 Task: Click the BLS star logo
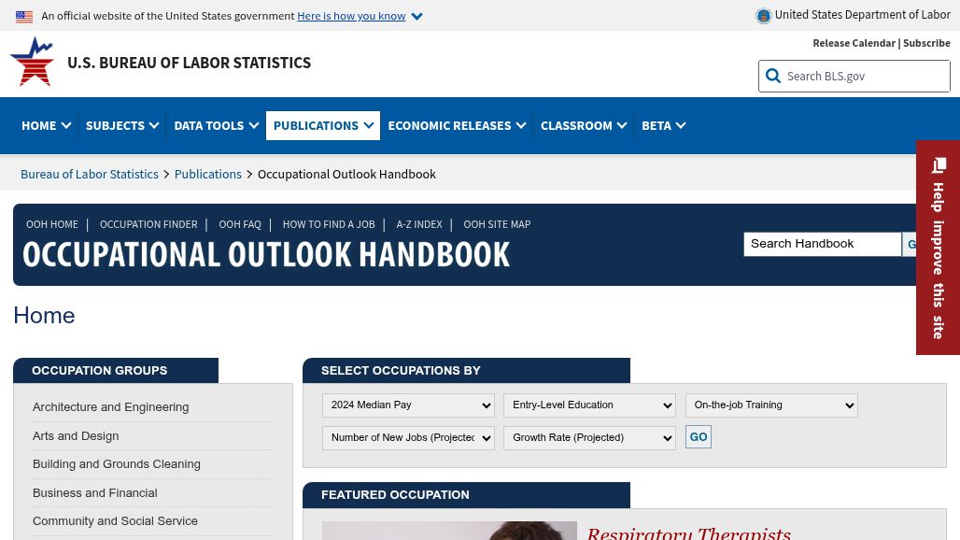32,62
